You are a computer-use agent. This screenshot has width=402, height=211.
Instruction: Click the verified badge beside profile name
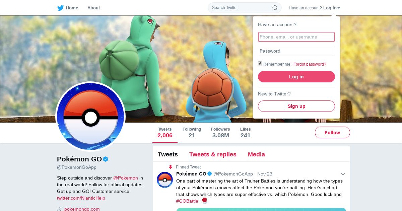(106, 159)
